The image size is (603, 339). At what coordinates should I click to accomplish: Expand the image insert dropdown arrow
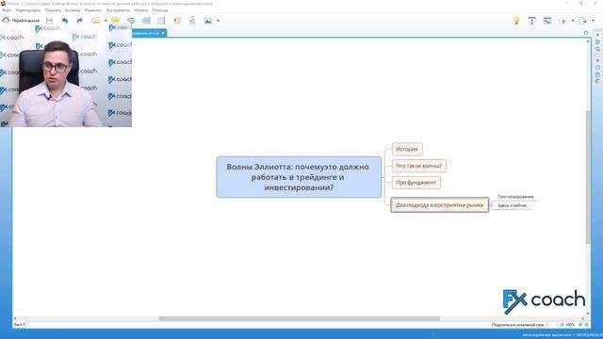tap(218, 21)
